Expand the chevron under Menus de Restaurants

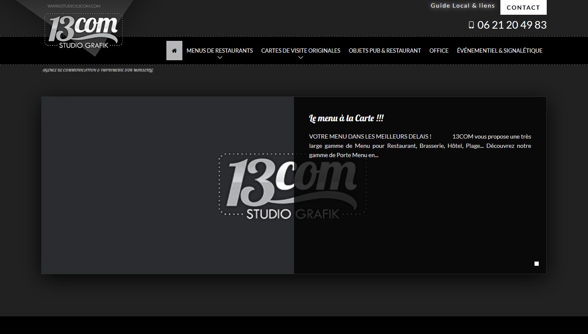click(x=219, y=58)
